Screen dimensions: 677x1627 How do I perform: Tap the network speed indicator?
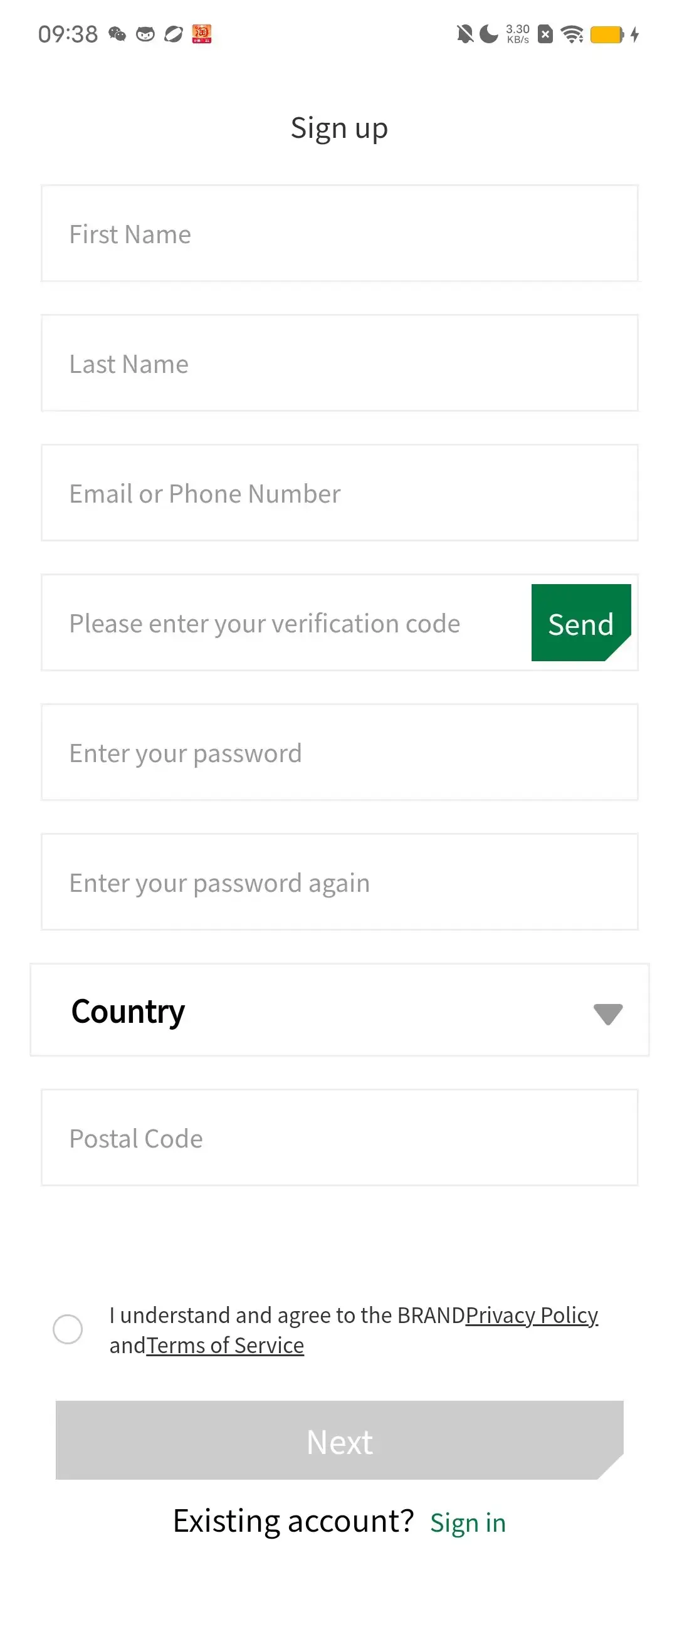click(x=517, y=34)
